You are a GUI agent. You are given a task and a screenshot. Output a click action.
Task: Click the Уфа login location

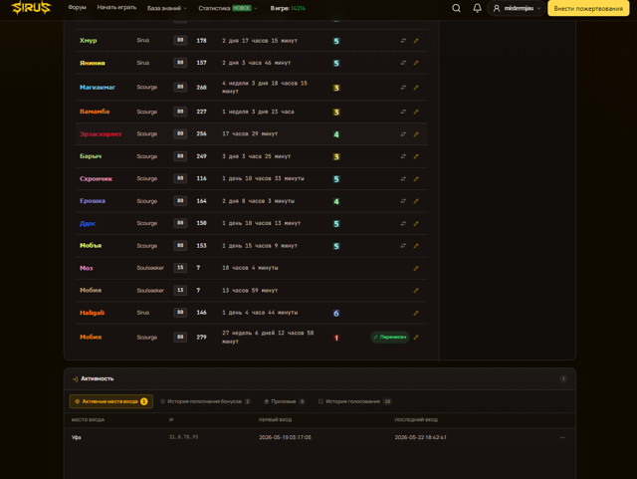(x=77, y=437)
